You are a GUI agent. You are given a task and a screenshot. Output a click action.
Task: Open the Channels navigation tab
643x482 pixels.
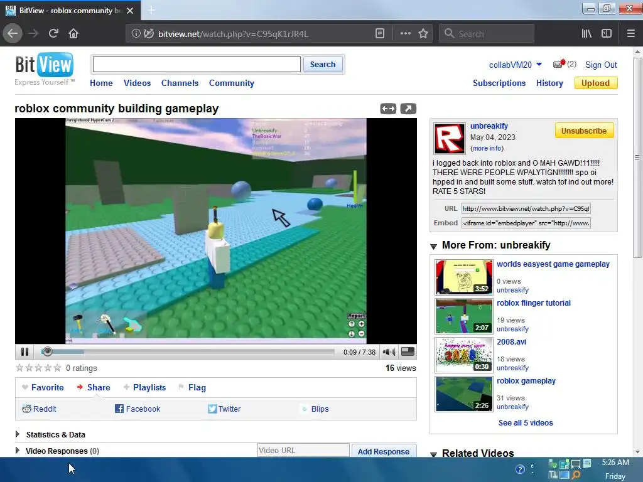tap(180, 83)
